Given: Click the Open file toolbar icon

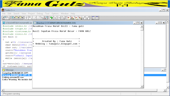Looking at the screenshot, I should 4,18.
